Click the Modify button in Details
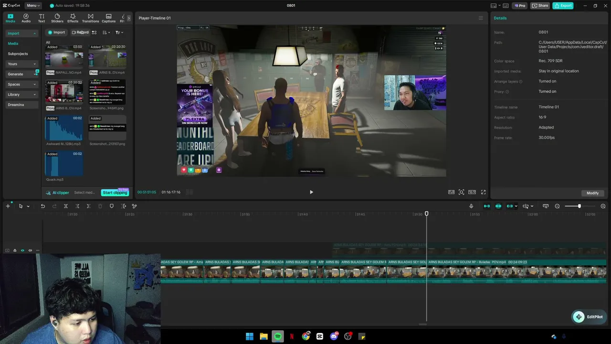611x344 pixels. pos(593,193)
